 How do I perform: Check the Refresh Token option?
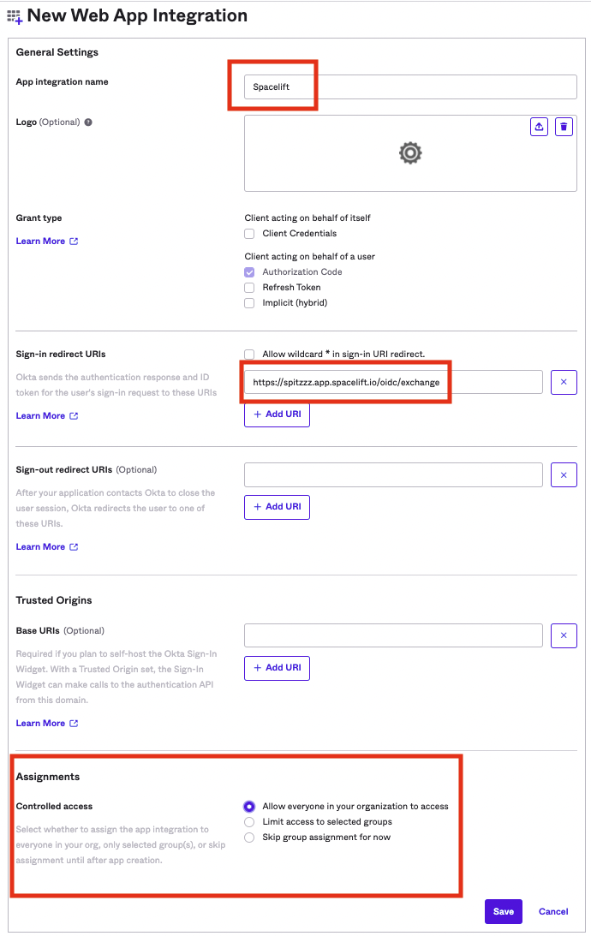tap(248, 288)
